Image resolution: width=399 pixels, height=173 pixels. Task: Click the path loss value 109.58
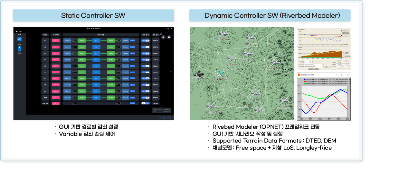(156, 47)
